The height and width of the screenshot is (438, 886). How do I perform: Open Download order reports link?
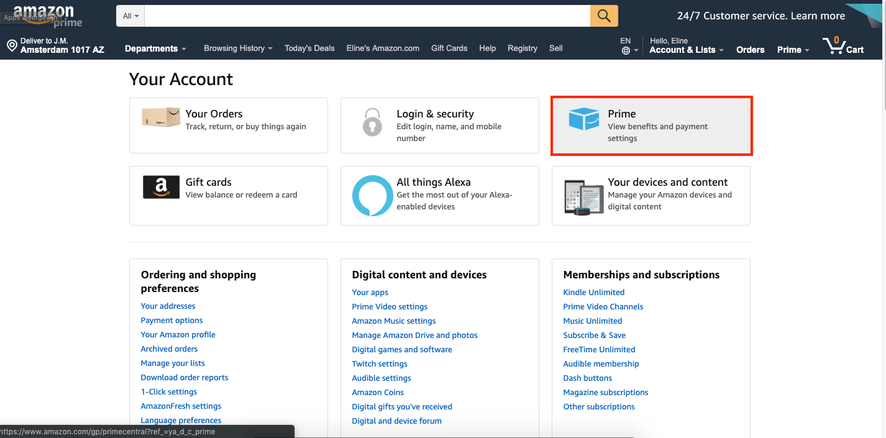(x=185, y=377)
